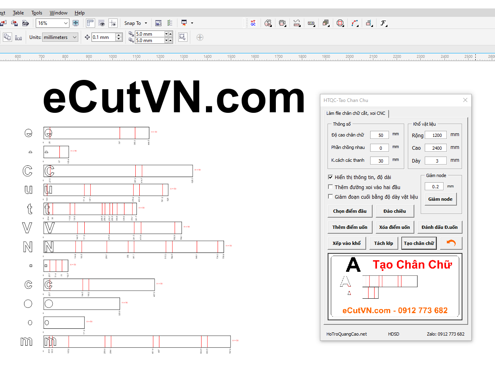Toggle Show Grid icon

(102, 23)
